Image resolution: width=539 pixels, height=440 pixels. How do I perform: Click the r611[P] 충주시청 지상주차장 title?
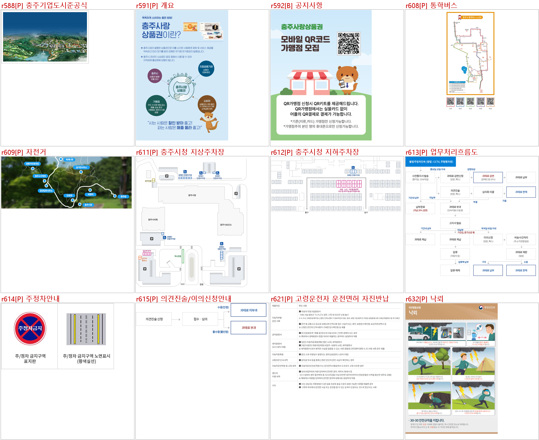[180, 152]
